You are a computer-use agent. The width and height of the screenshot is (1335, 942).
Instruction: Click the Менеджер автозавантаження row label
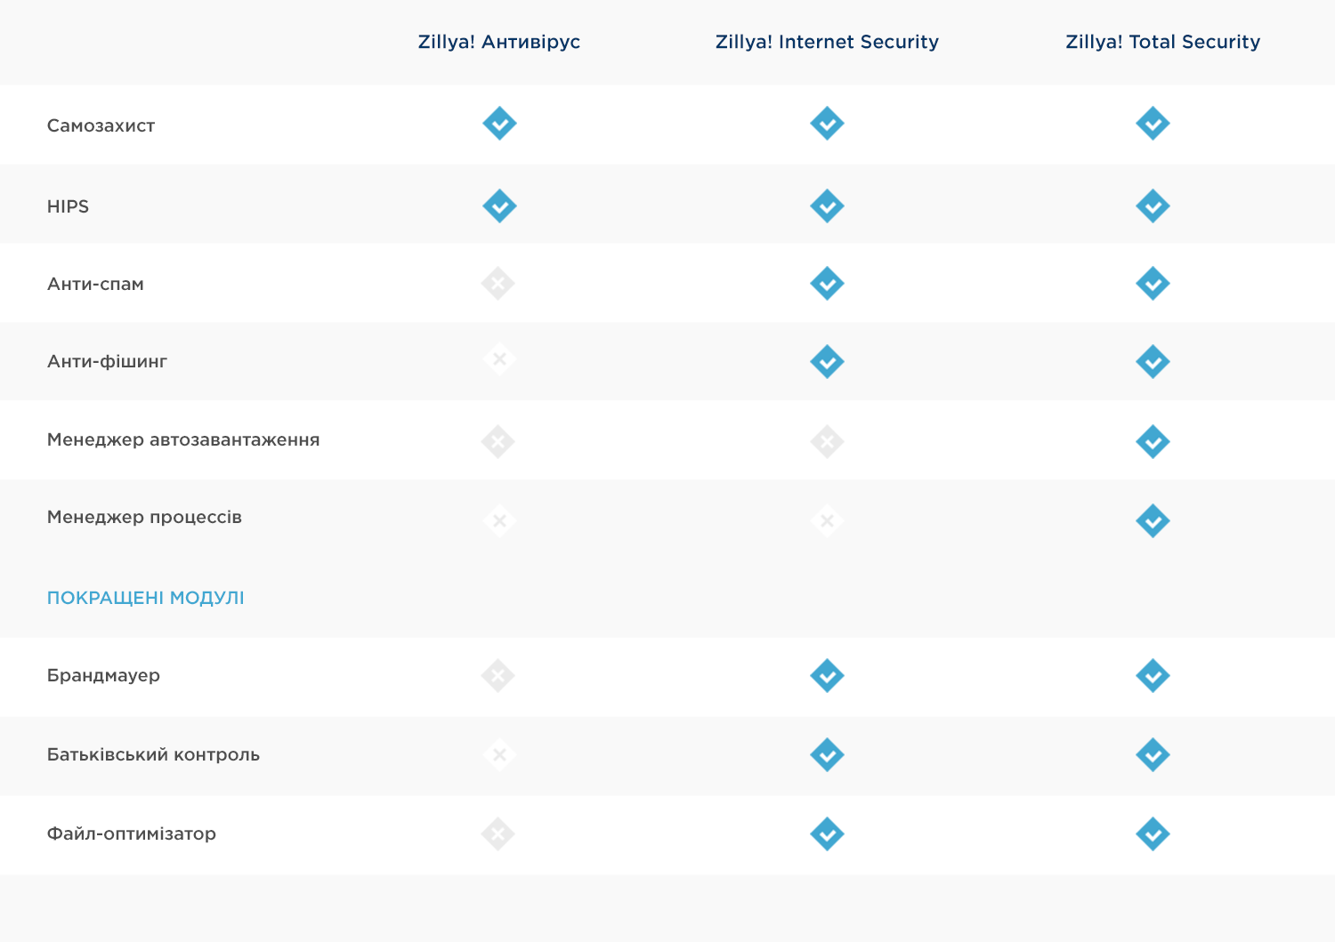click(x=183, y=439)
